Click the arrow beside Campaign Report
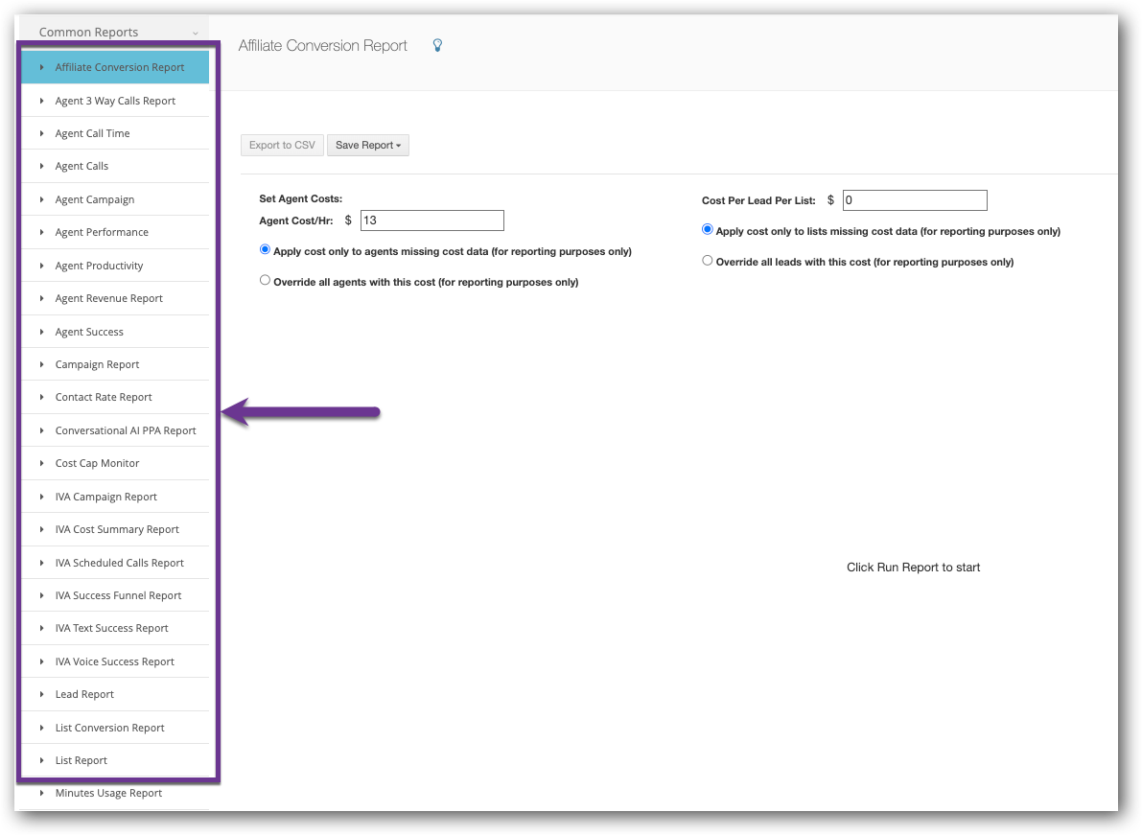Screen dimensions: 1142x835 click(41, 364)
